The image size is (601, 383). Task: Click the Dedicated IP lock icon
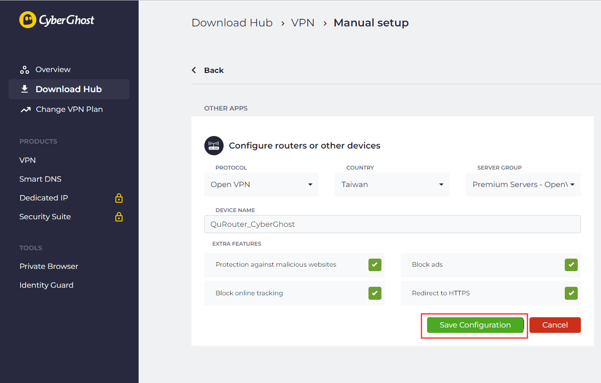point(119,198)
